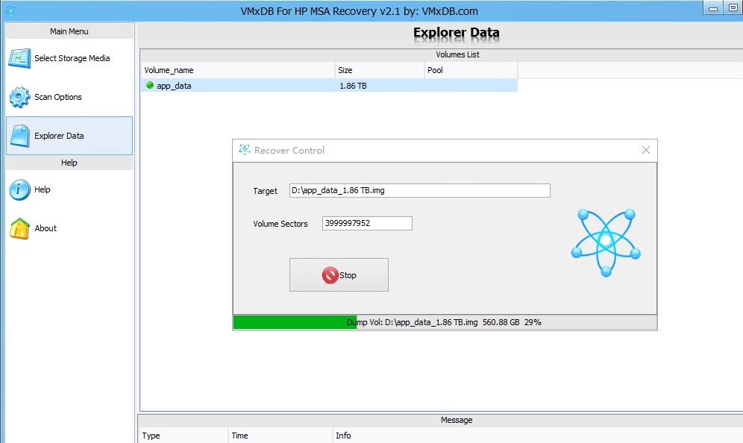Sort by the Volume_name column header
Image resolution: width=743 pixels, height=443 pixels.
(238, 70)
